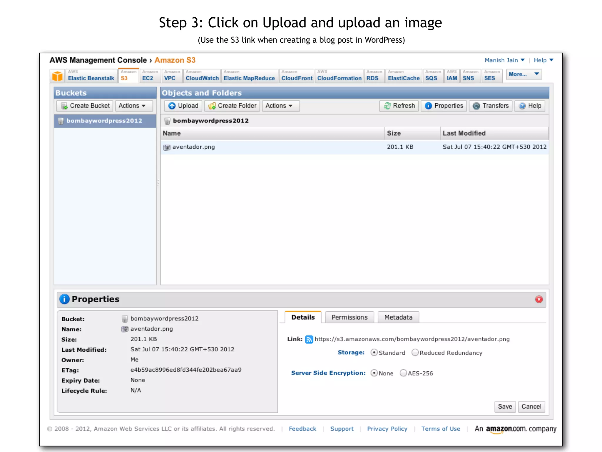Open the More... services dropdown
The height and width of the screenshot is (452, 602).
point(524,74)
